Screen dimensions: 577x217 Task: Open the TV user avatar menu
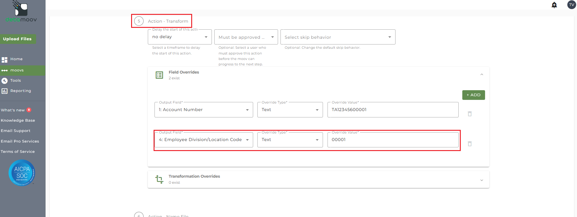coord(572,5)
